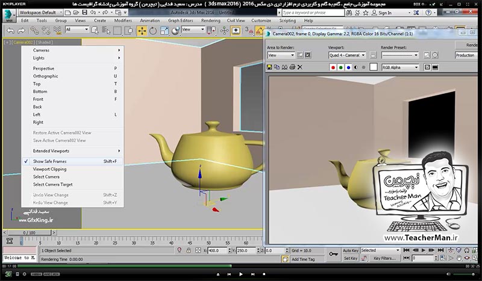Choose Perspective from the viewport menu
The image size is (482, 281).
tap(72, 68)
